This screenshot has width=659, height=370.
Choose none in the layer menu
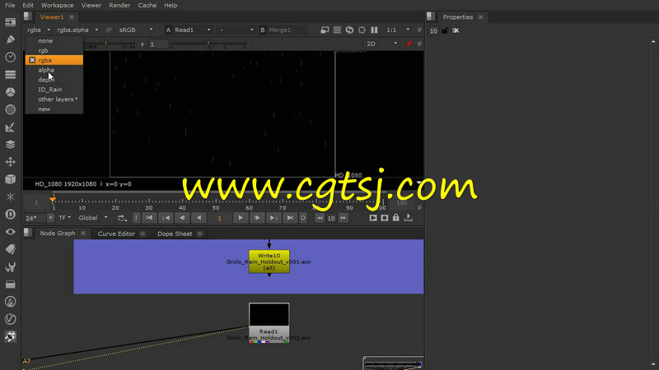click(x=54, y=40)
